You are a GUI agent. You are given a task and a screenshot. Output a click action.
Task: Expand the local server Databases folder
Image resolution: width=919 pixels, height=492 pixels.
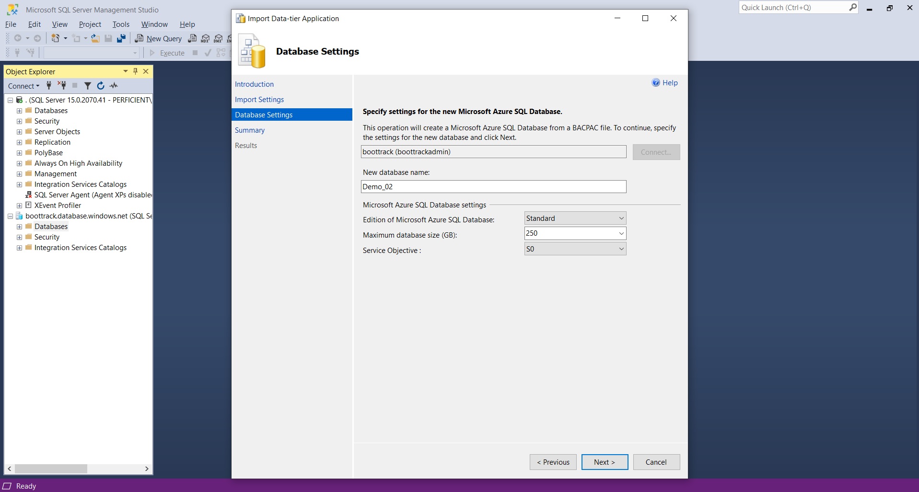coord(19,111)
